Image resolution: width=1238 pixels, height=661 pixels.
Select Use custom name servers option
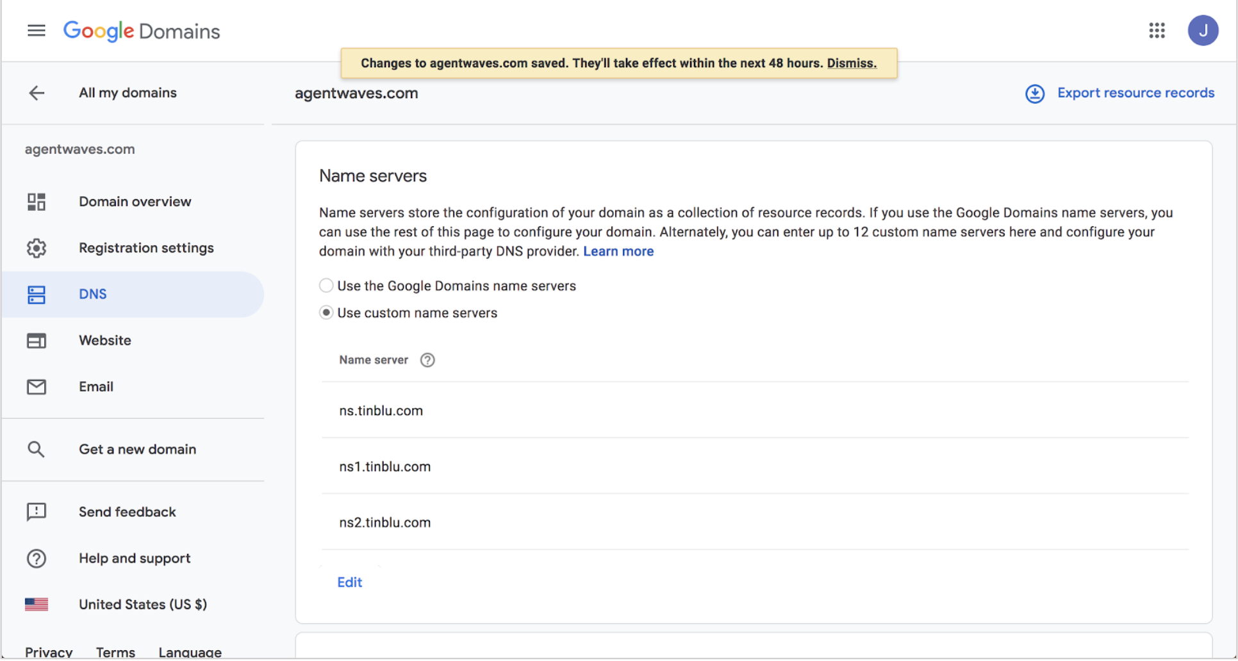point(326,313)
